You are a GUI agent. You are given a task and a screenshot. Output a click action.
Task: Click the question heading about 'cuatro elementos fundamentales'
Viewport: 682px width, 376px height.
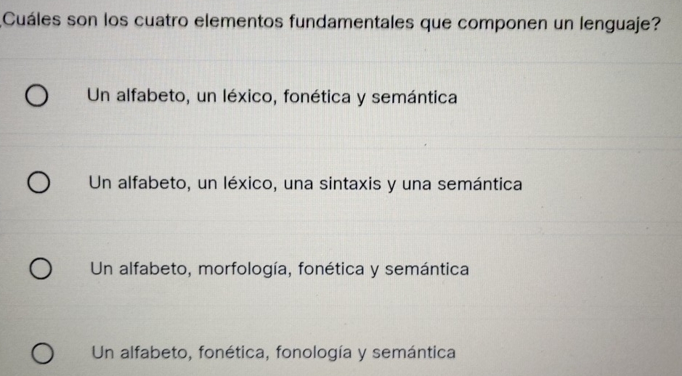[x=341, y=17]
